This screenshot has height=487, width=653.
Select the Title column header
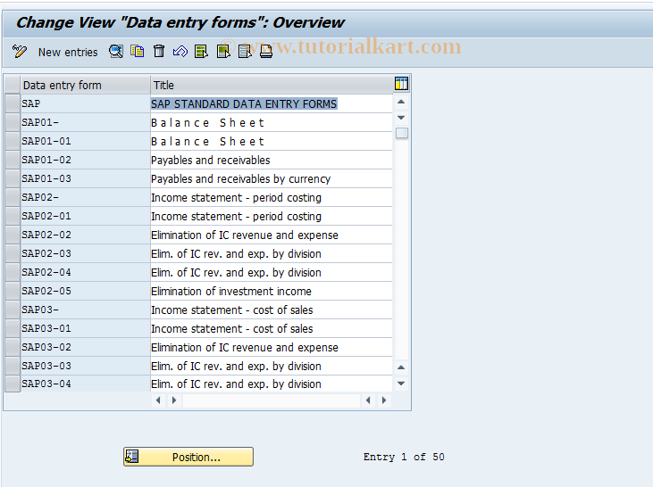272,86
